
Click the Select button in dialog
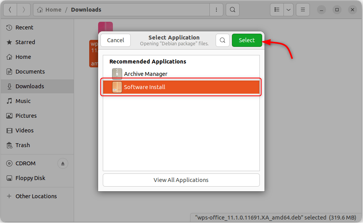(247, 40)
